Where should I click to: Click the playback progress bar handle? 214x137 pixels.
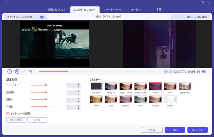[x=67, y=71]
